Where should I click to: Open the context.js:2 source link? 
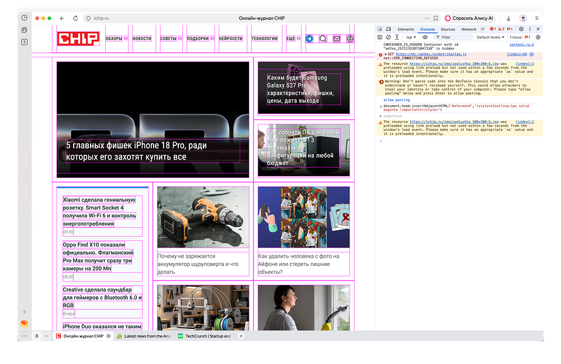522,44
